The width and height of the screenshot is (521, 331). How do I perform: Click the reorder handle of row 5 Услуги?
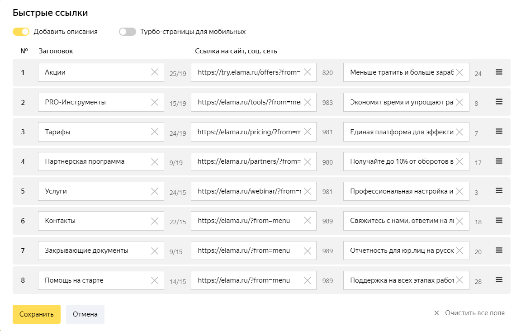[499, 191]
